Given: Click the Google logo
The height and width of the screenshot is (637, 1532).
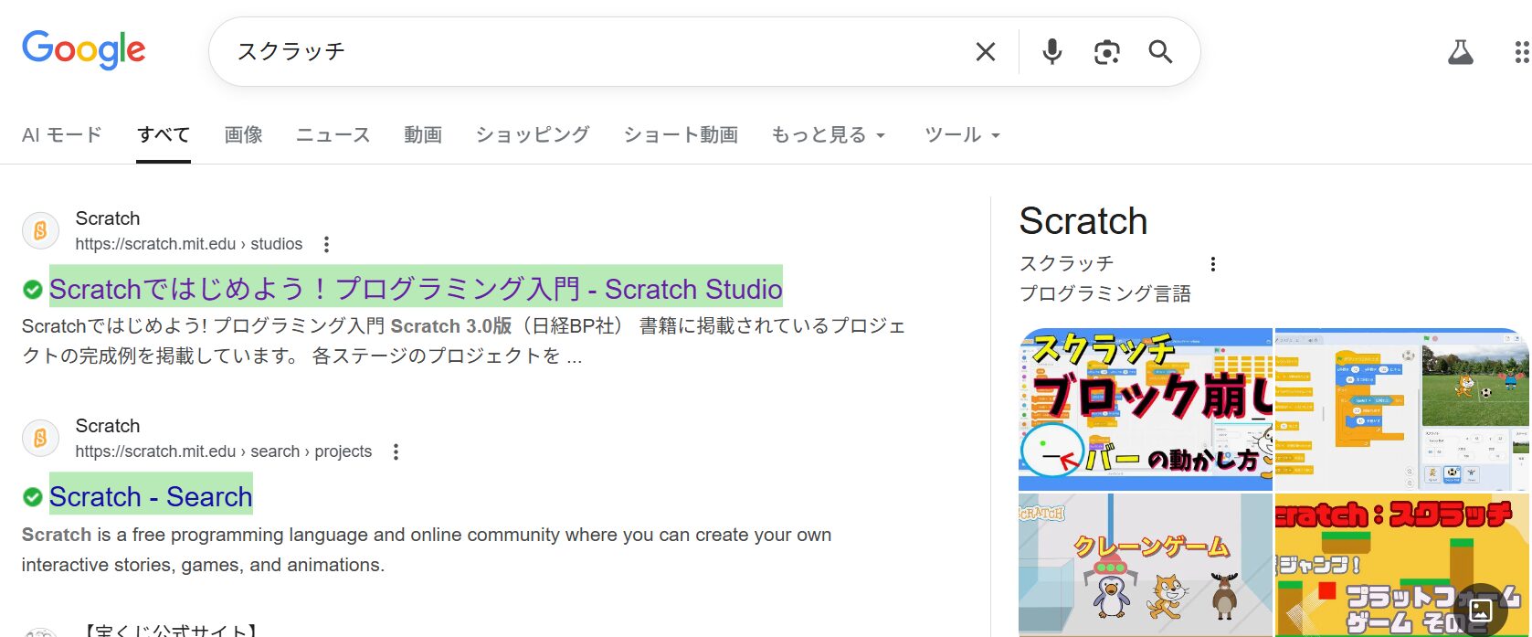Looking at the screenshot, I should tap(83, 50).
